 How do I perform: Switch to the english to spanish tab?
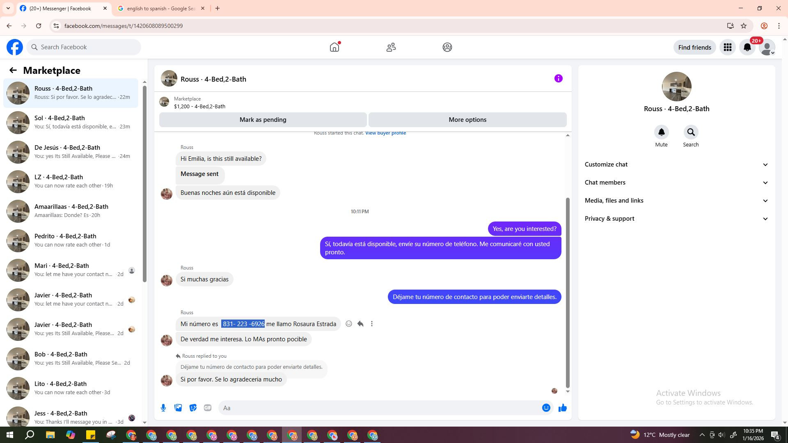pos(161,8)
